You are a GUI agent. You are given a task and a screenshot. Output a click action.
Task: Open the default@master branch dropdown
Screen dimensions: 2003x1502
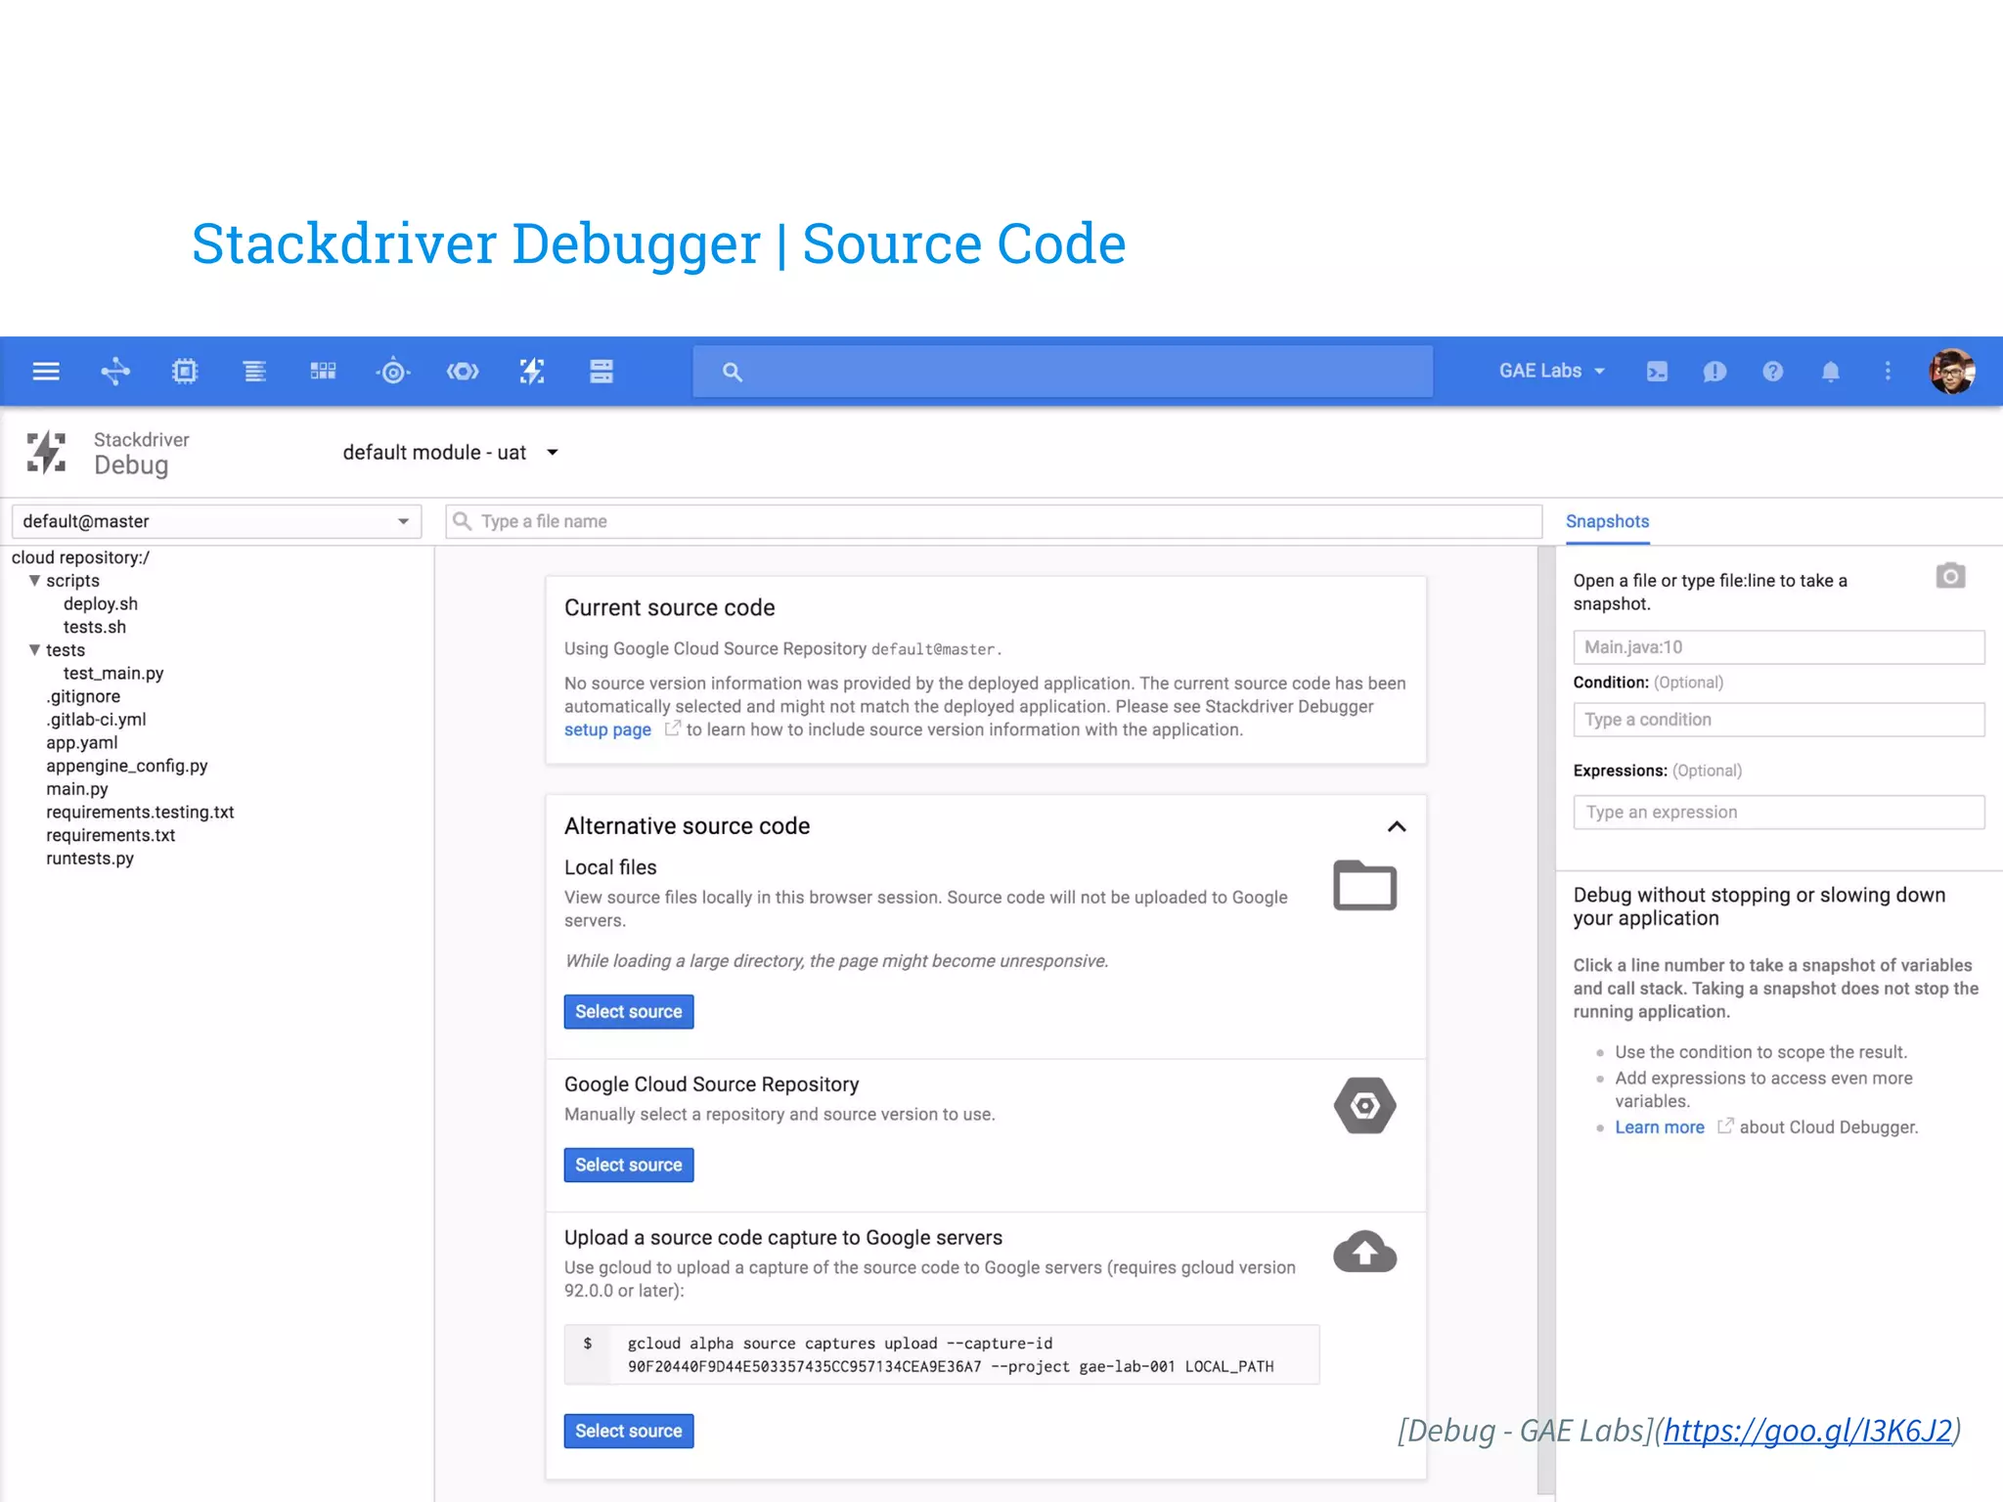pyautogui.click(x=216, y=521)
